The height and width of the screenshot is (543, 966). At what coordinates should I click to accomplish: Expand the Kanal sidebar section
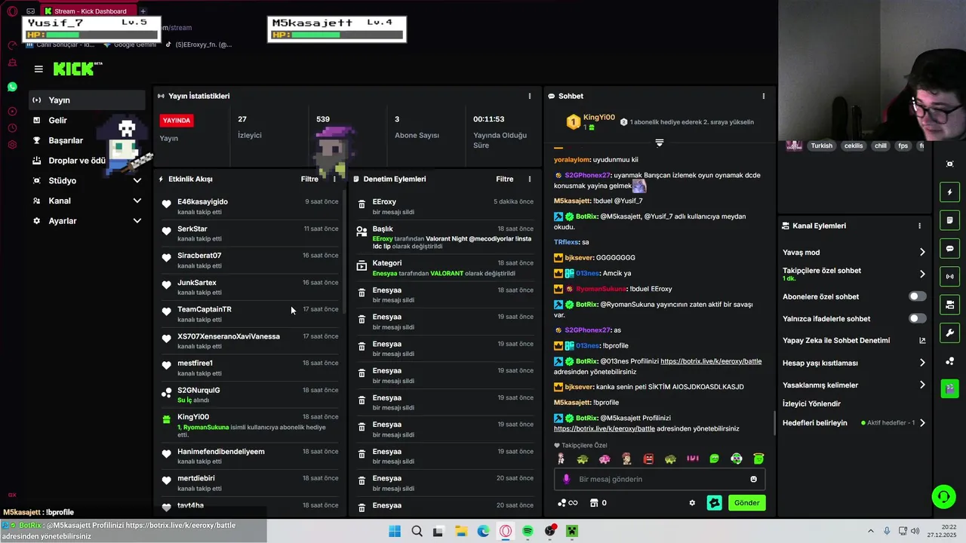(137, 201)
